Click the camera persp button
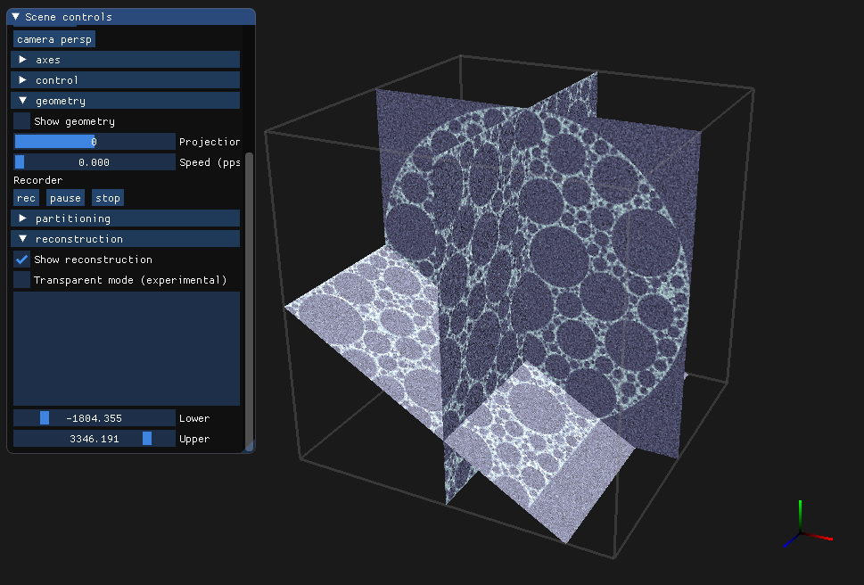The height and width of the screenshot is (585, 864). pos(54,39)
